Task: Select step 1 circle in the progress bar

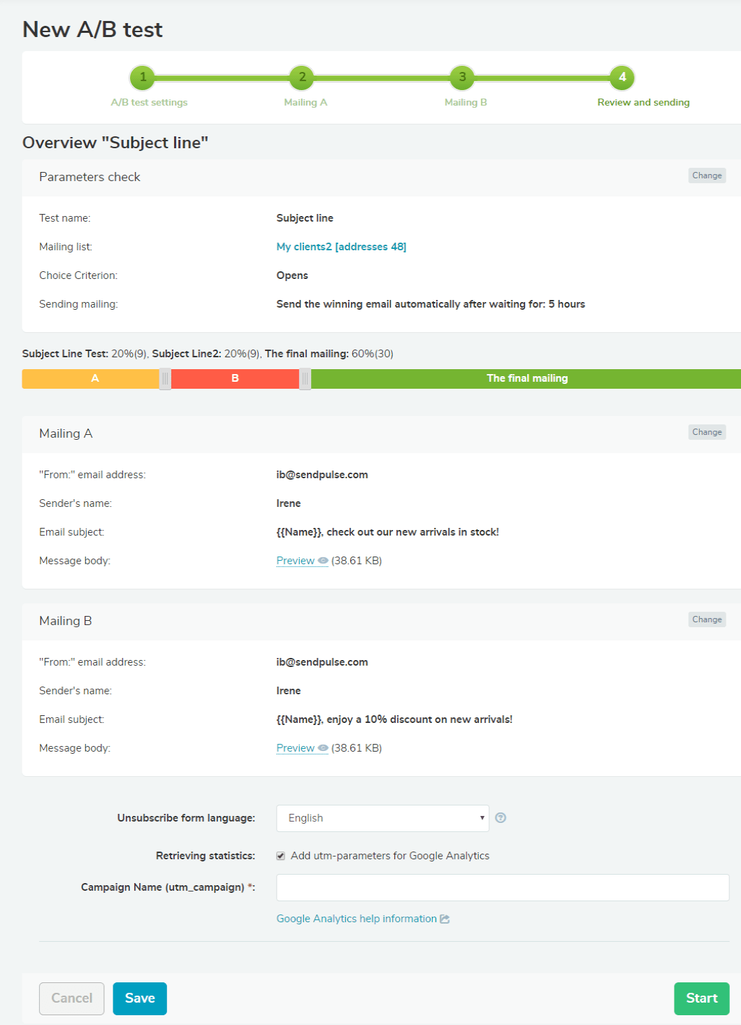Action: [143, 78]
